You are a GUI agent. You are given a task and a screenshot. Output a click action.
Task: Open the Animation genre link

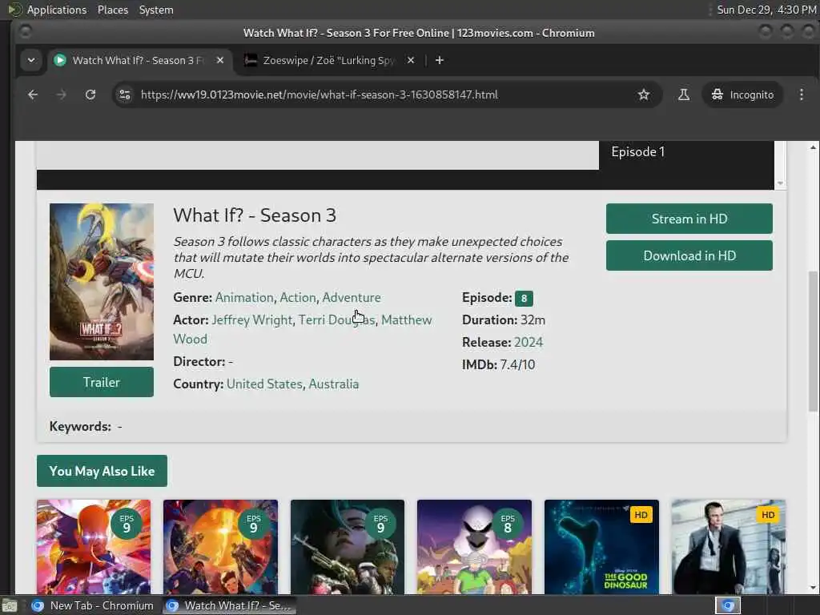tap(244, 298)
